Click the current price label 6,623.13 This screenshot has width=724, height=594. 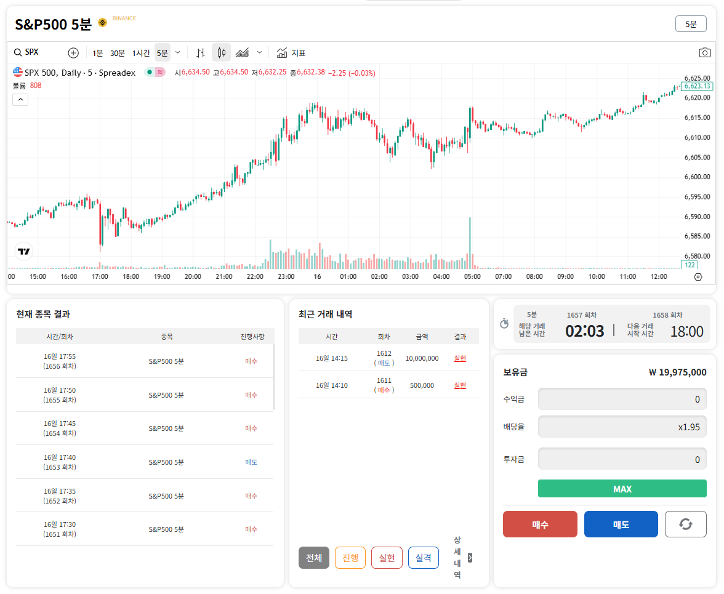point(697,86)
